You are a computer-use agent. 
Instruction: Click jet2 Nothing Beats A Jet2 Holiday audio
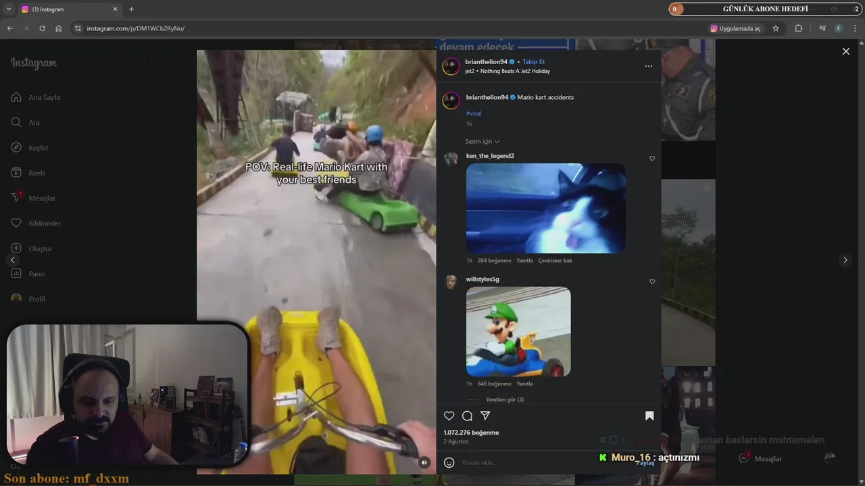click(x=508, y=71)
